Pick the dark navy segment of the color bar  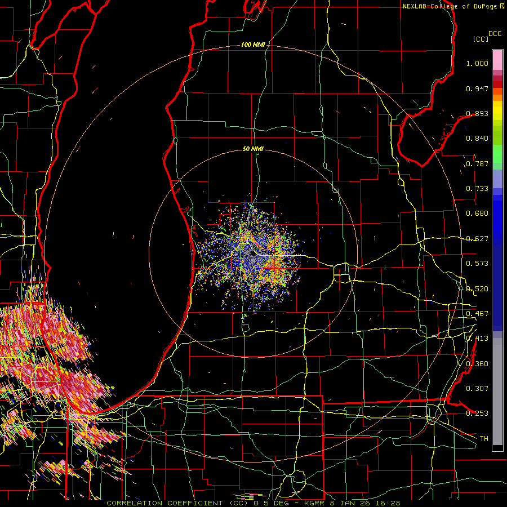(x=497, y=288)
